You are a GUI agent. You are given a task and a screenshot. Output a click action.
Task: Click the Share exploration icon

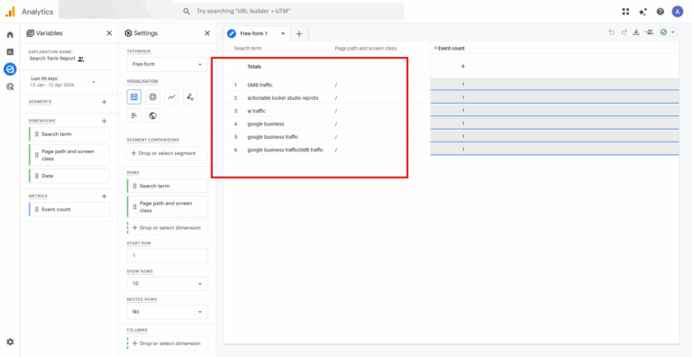pos(649,32)
